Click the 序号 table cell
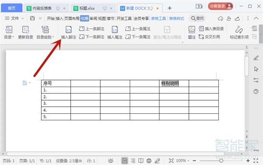 pos(56,83)
